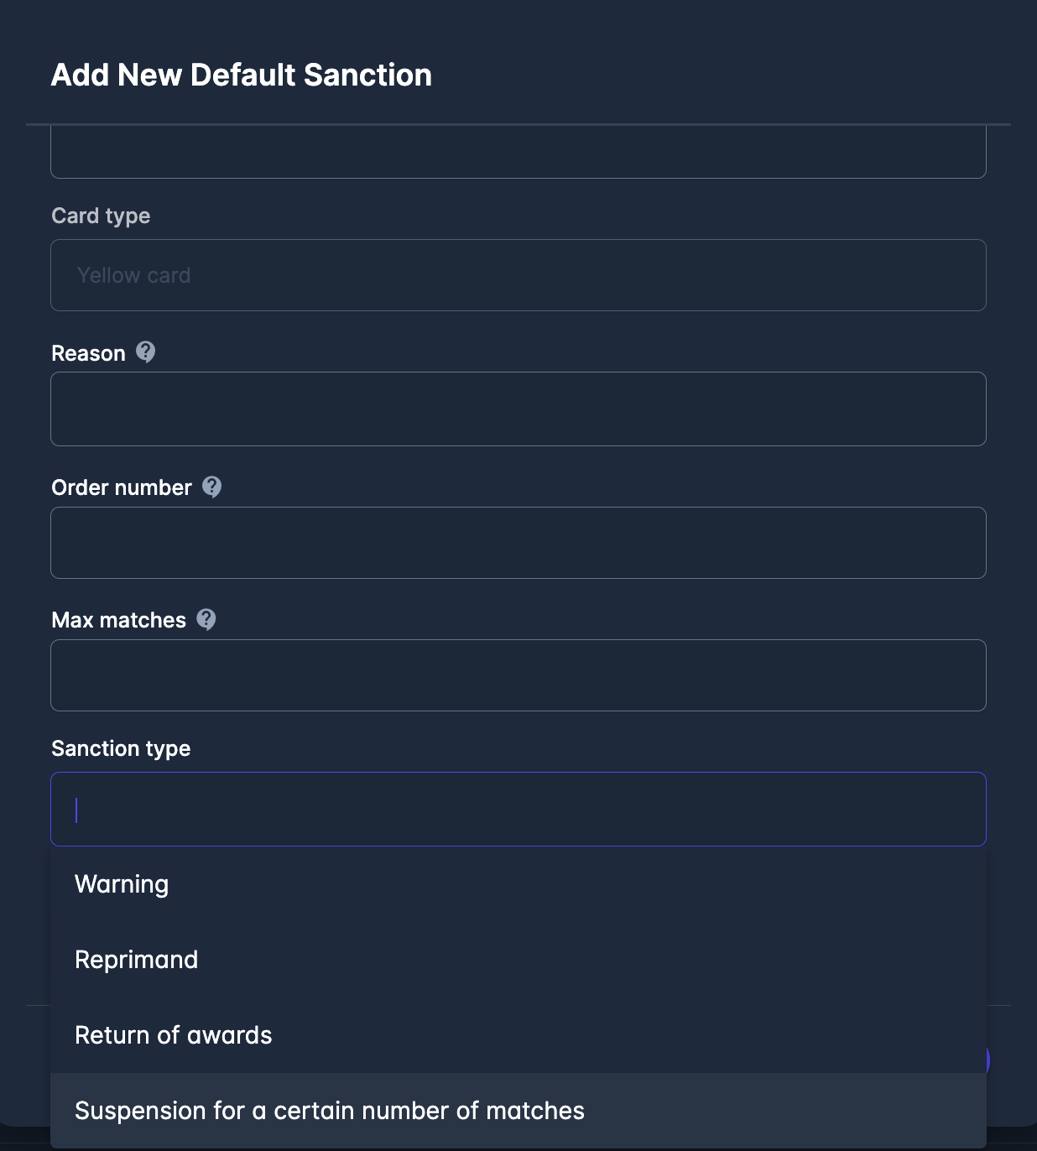Focus the Reason text field
Image resolution: width=1037 pixels, height=1151 pixels.
[518, 409]
